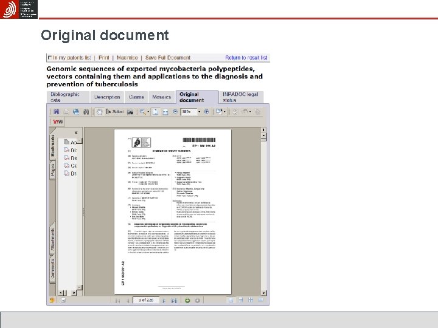Open the Pages side panel tab

pos(52,170)
